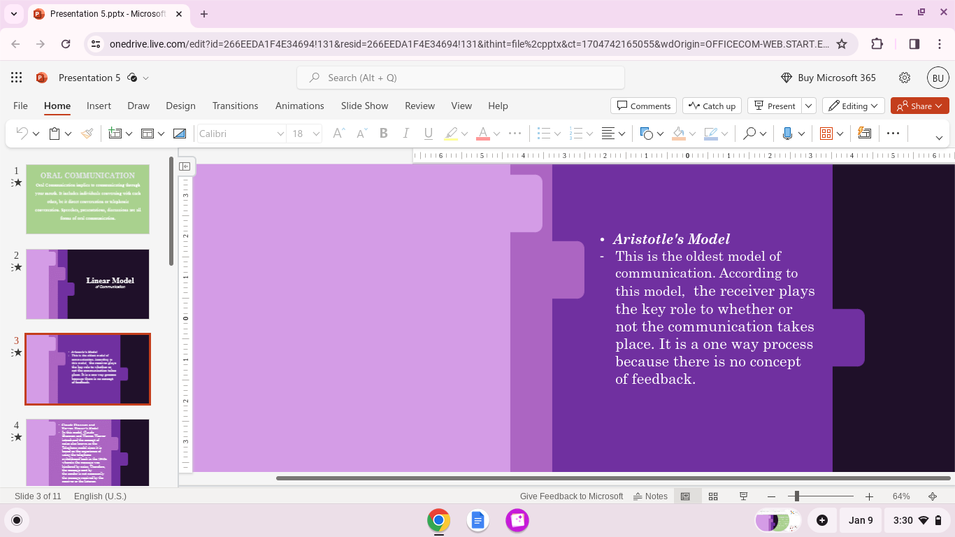The width and height of the screenshot is (955, 537).
Task: Expand the Calibri font name dropdown
Action: (280, 134)
